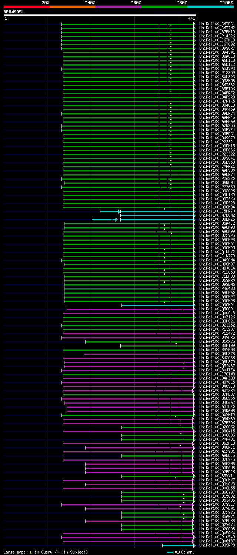Select the label UniRef100_P46483

tap(217, 289)
